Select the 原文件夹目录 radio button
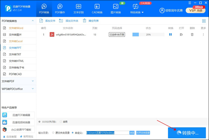 pyautogui.click(x=53, y=133)
